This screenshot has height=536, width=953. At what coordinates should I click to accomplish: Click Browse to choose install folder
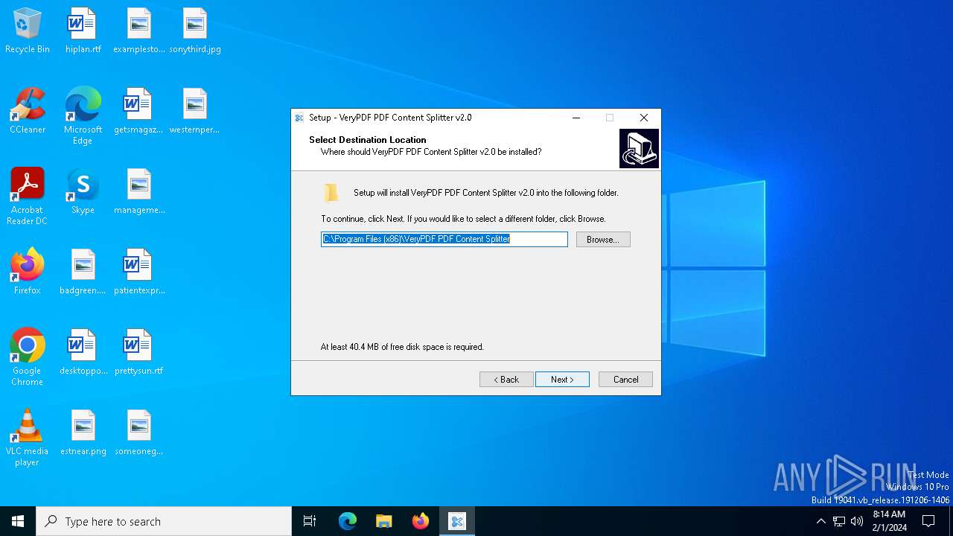pyautogui.click(x=603, y=240)
